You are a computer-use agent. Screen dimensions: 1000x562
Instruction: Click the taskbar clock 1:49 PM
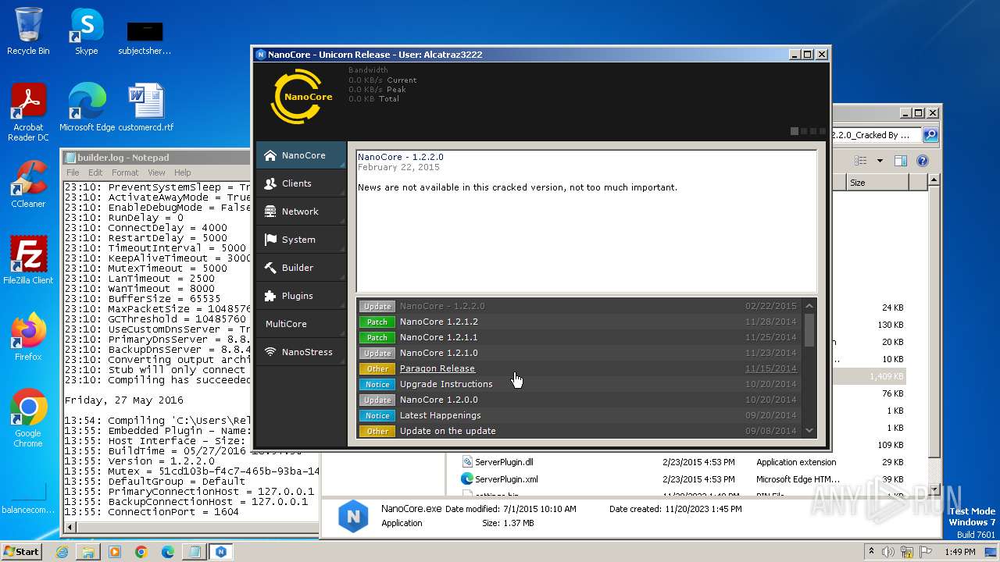tap(960, 552)
